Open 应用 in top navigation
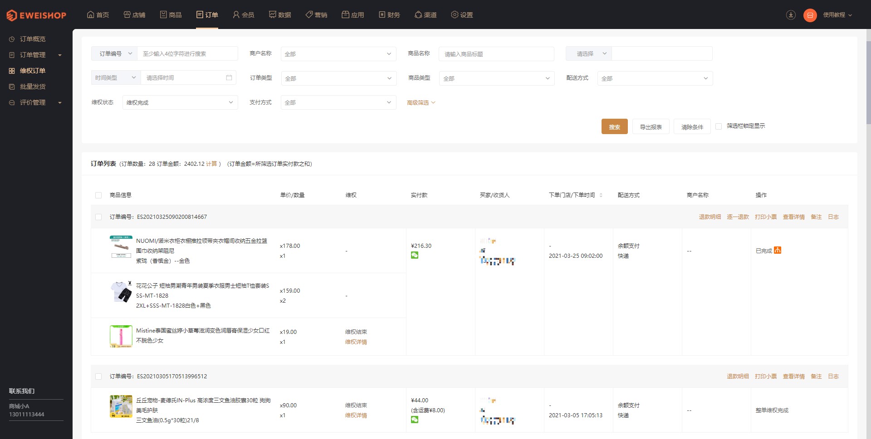The width and height of the screenshot is (871, 439). pyautogui.click(x=352, y=15)
